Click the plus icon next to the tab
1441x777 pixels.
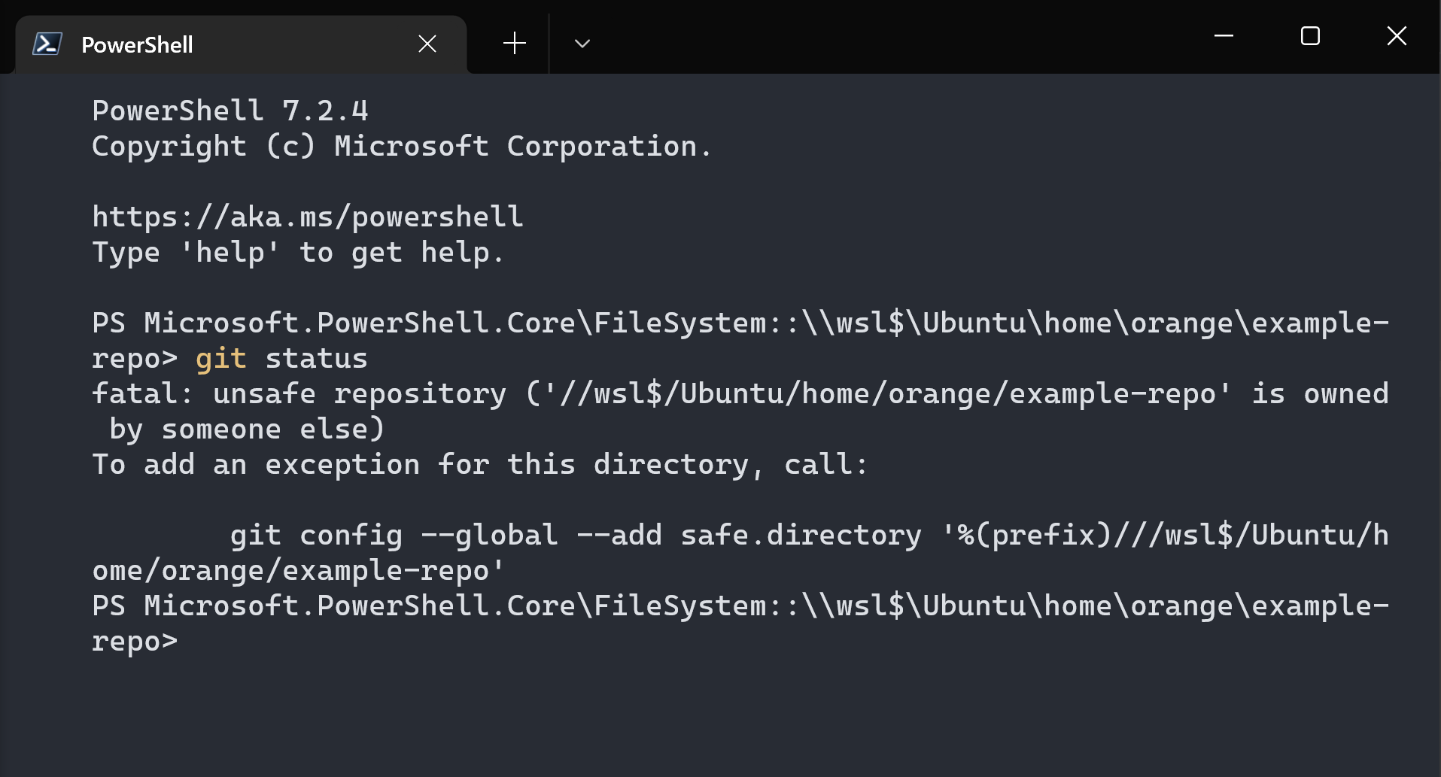[514, 44]
